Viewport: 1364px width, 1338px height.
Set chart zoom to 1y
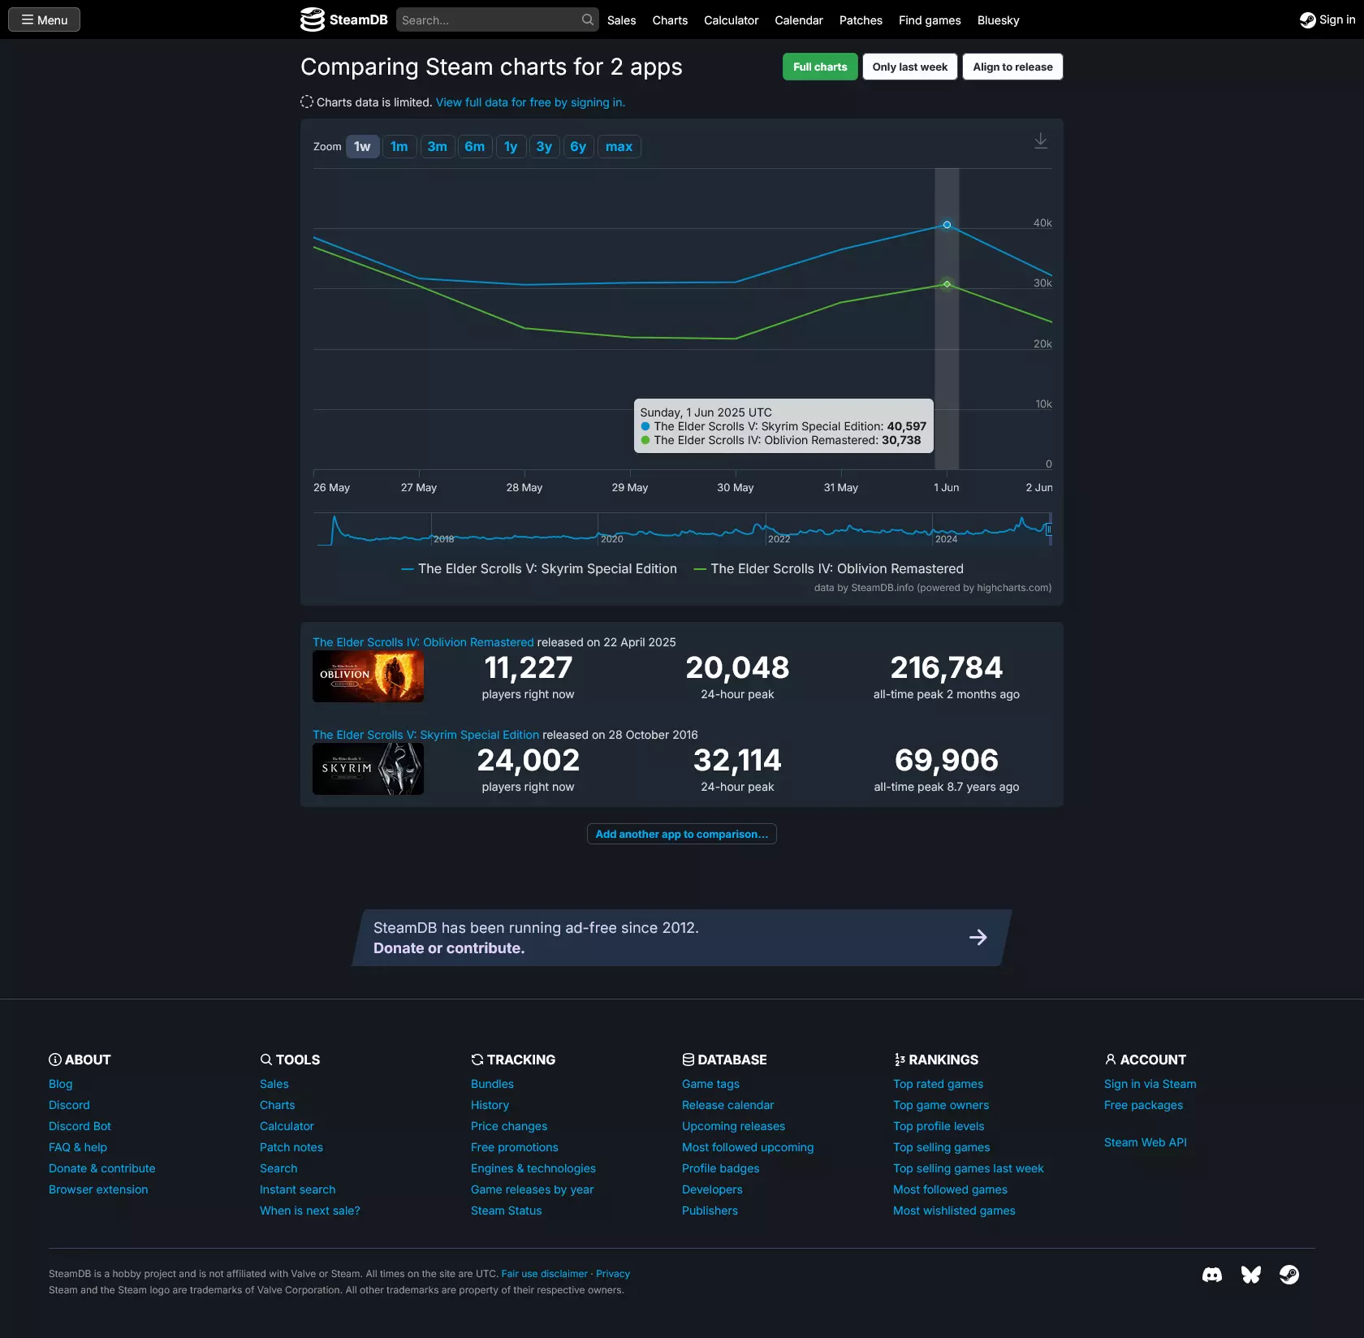point(511,147)
